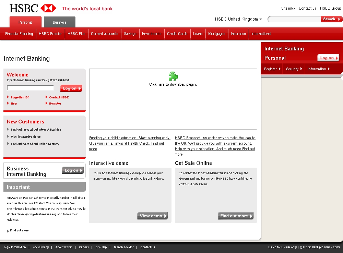Click the Internet Banking user ID field
343x253 pixels.
click(31, 88)
